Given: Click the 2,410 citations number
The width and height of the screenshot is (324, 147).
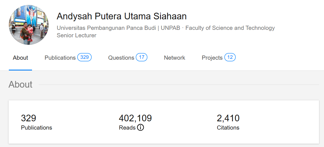Looking at the screenshot, I should click(228, 118).
